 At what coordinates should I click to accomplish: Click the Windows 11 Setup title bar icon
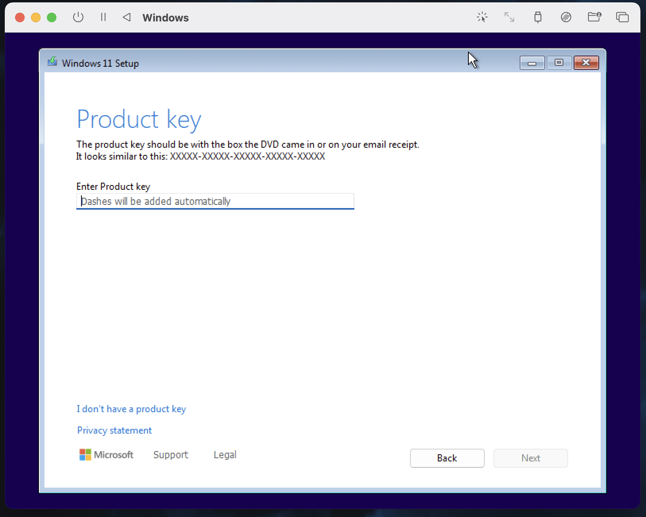click(52, 62)
